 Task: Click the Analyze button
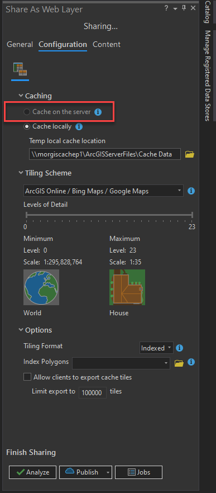tap(32, 472)
